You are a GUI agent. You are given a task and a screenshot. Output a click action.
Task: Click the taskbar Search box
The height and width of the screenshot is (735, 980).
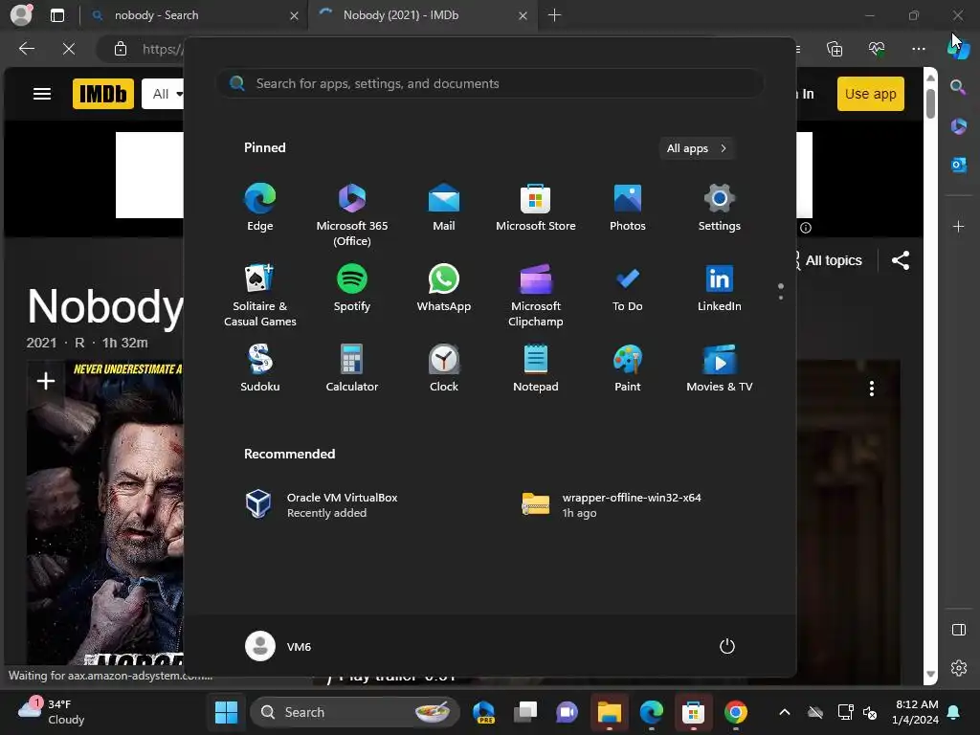coord(355,712)
